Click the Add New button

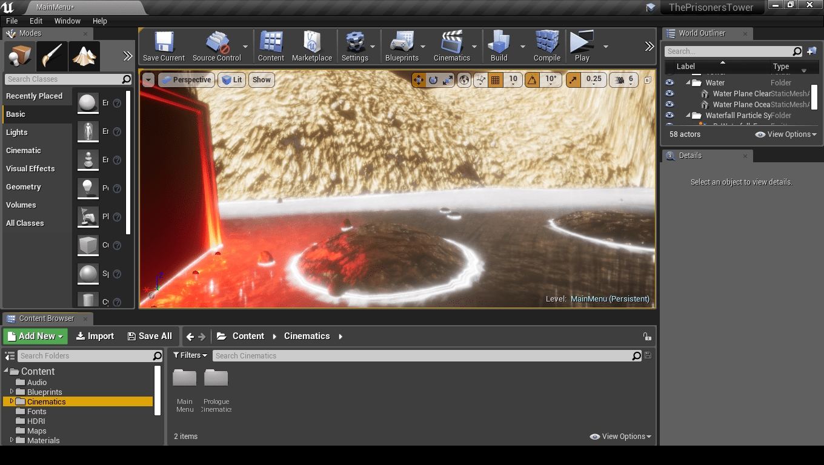[35, 336]
